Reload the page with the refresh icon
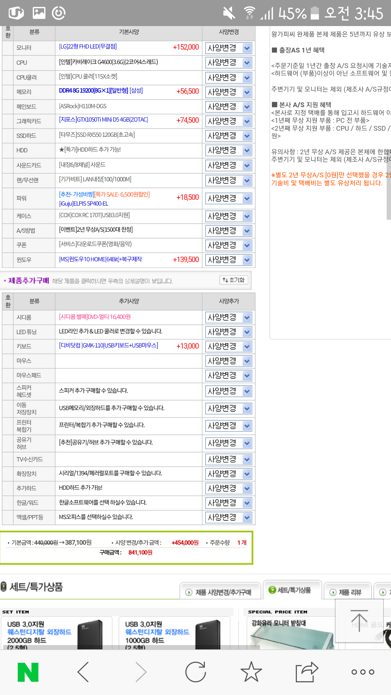 [195, 672]
